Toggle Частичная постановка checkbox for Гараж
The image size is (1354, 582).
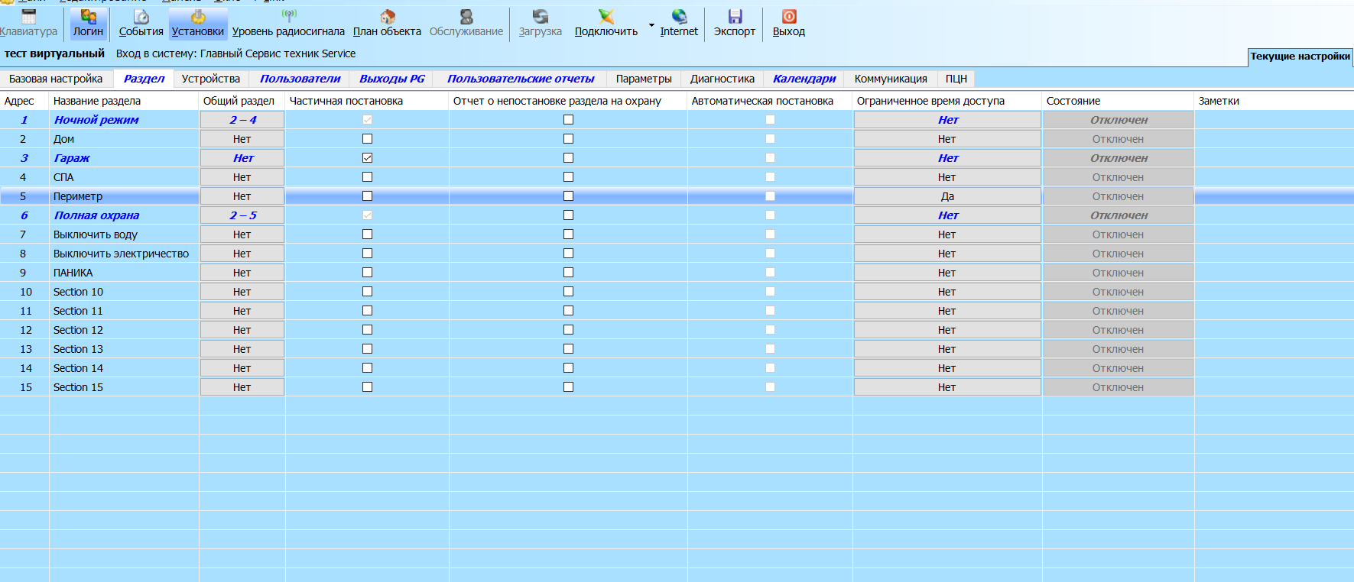[367, 158]
